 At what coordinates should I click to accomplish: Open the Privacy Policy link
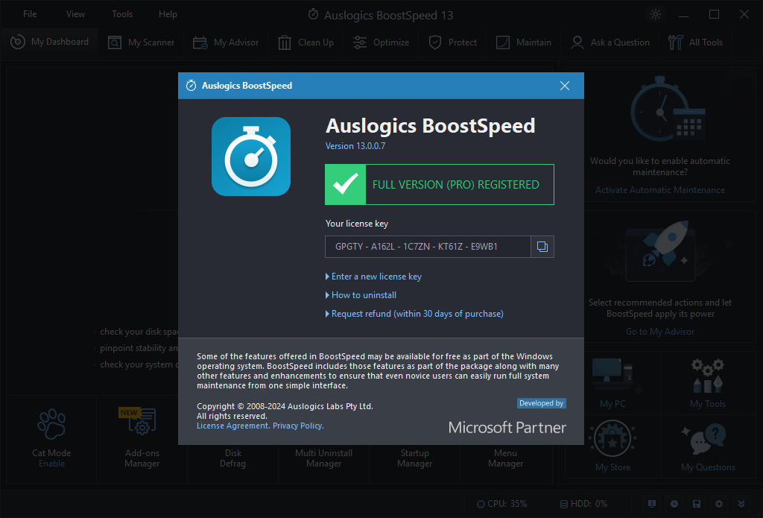click(x=298, y=426)
